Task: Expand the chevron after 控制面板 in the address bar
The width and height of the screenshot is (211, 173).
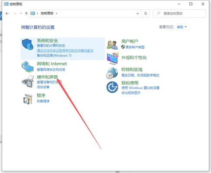Action: pos(56,13)
